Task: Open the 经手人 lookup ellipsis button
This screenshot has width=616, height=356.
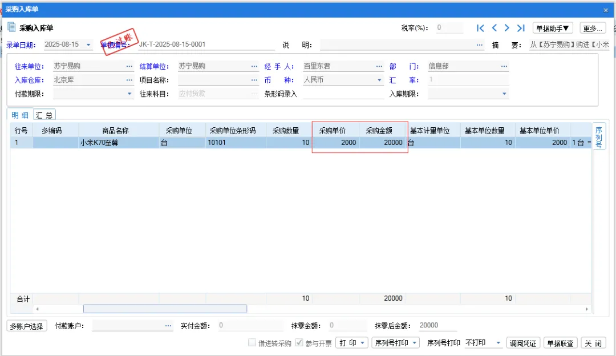Action: 379,66
